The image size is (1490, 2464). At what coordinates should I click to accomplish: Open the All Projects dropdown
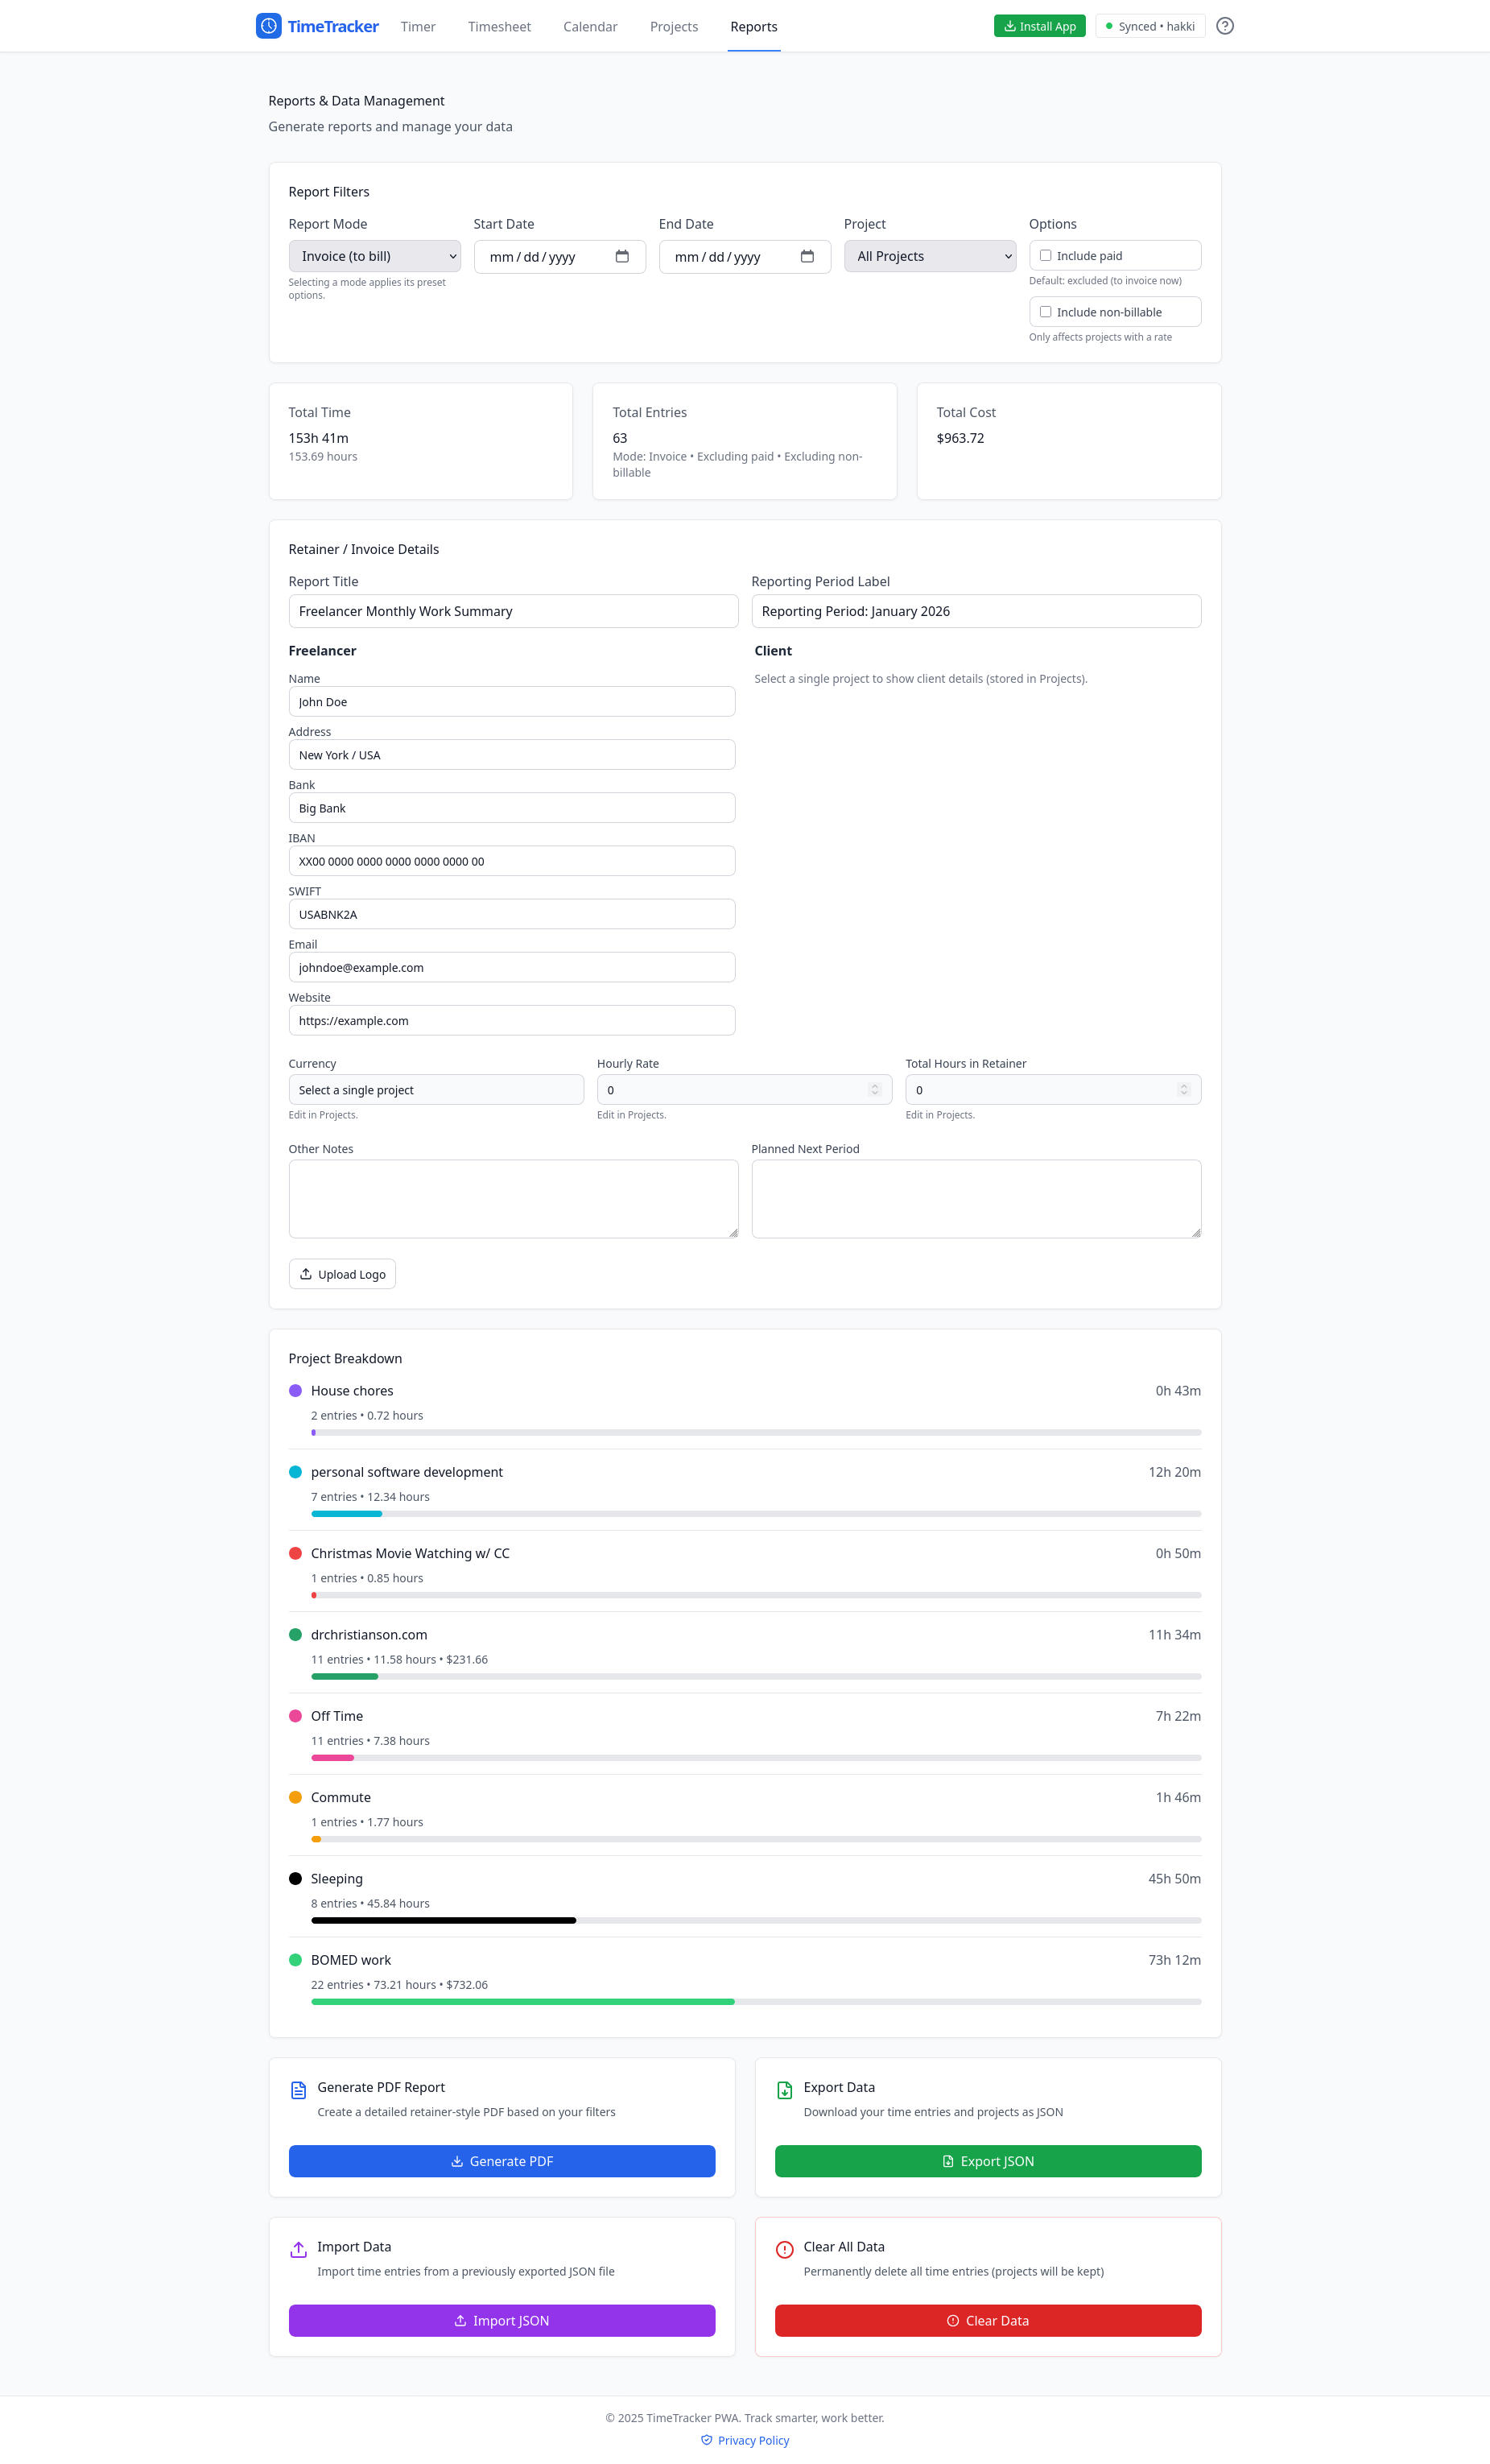929,256
